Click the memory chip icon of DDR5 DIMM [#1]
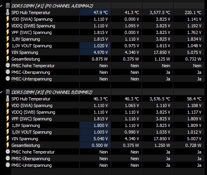This screenshot has width=207, height=175. (x=8, y=6)
